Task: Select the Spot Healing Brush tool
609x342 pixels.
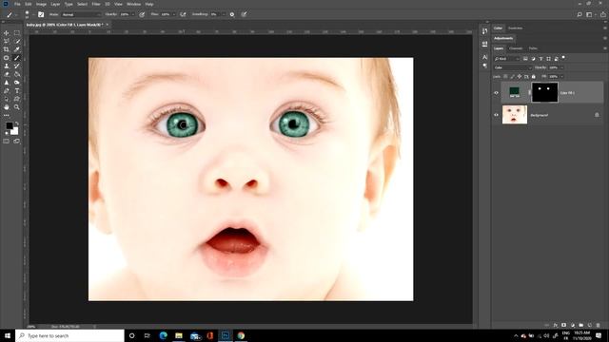Action: (x=7, y=58)
